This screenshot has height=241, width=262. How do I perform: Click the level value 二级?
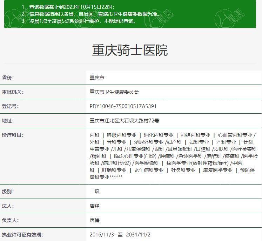(x=94, y=192)
